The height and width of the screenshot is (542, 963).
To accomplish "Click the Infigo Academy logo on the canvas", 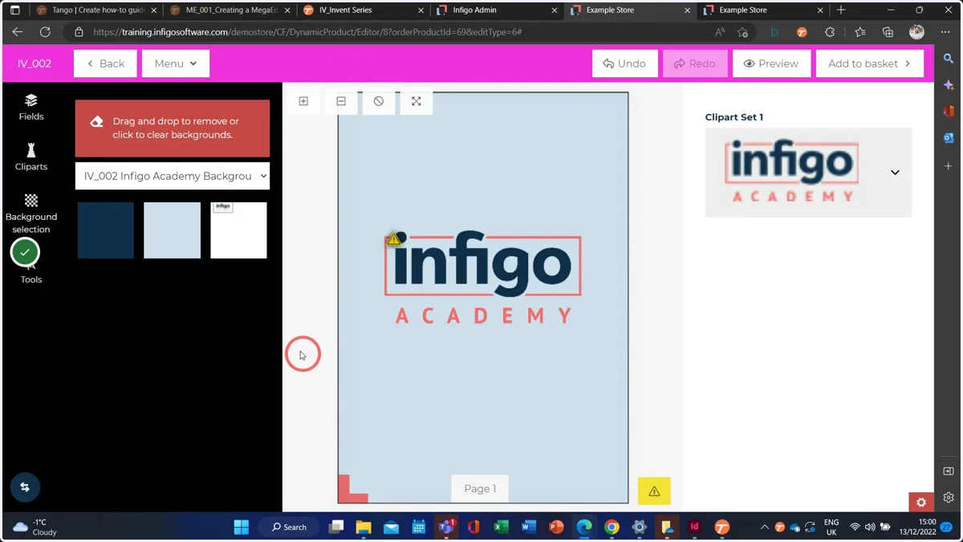I will (x=484, y=276).
